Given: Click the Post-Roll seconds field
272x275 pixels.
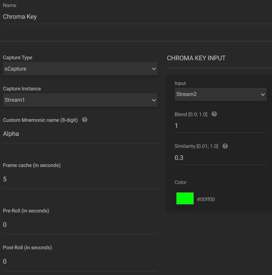Looking at the screenshot, I should 80,262.
